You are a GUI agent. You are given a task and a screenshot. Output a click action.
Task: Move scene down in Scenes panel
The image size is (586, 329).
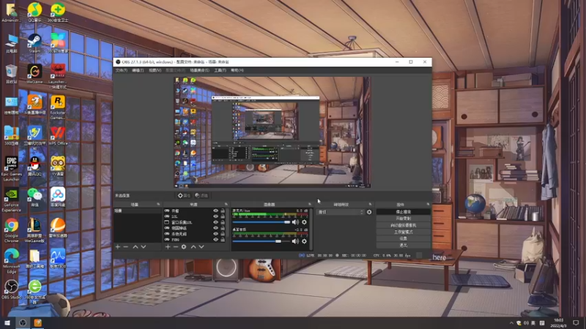[143, 247]
